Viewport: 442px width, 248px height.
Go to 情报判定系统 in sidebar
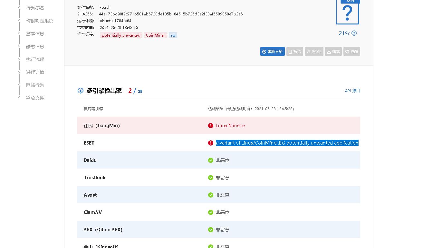pos(40,21)
